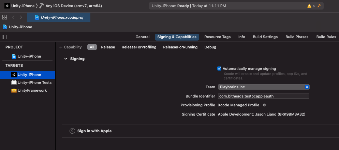
Task: Select the Any iOS Device destination
Action: coord(74,6)
